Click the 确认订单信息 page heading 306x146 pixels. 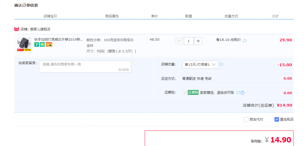click(26, 5)
